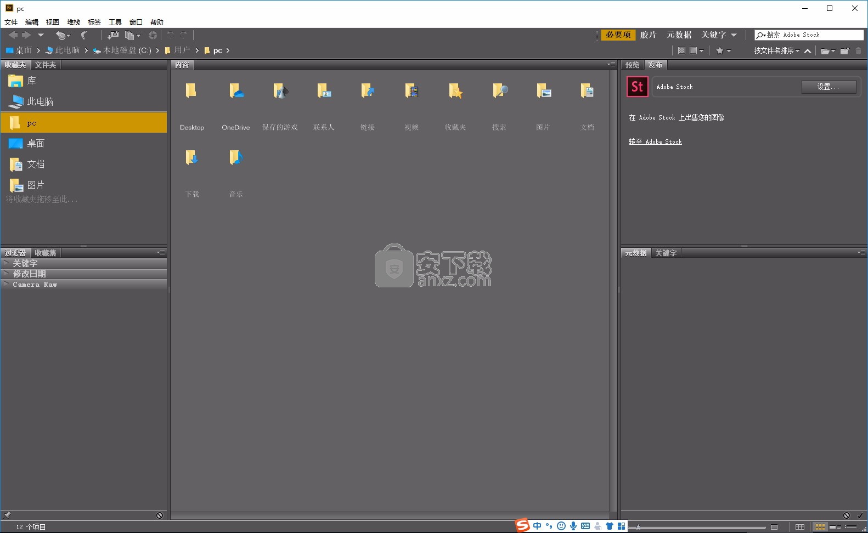Click the Go back arrow in toolbar
The image size is (868, 533).
pyautogui.click(x=13, y=35)
